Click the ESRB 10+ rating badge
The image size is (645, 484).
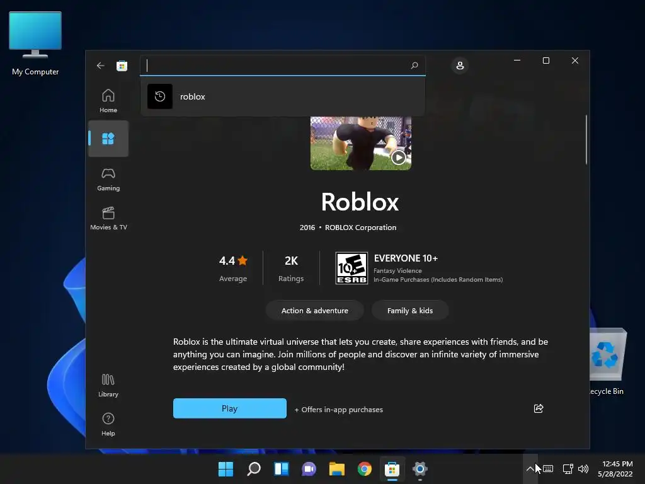(x=351, y=268)
